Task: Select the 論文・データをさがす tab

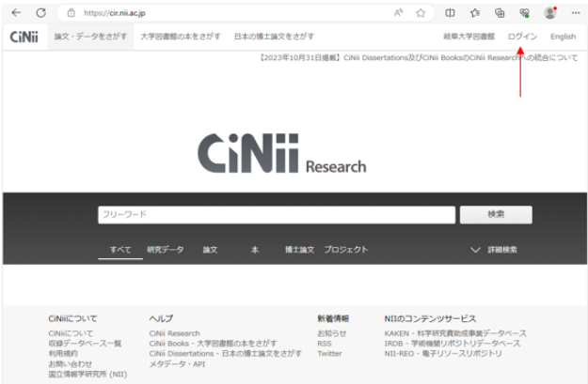Action: [x=90, y=37]
